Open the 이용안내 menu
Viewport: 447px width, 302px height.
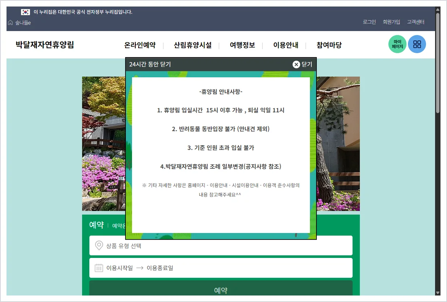286,45
